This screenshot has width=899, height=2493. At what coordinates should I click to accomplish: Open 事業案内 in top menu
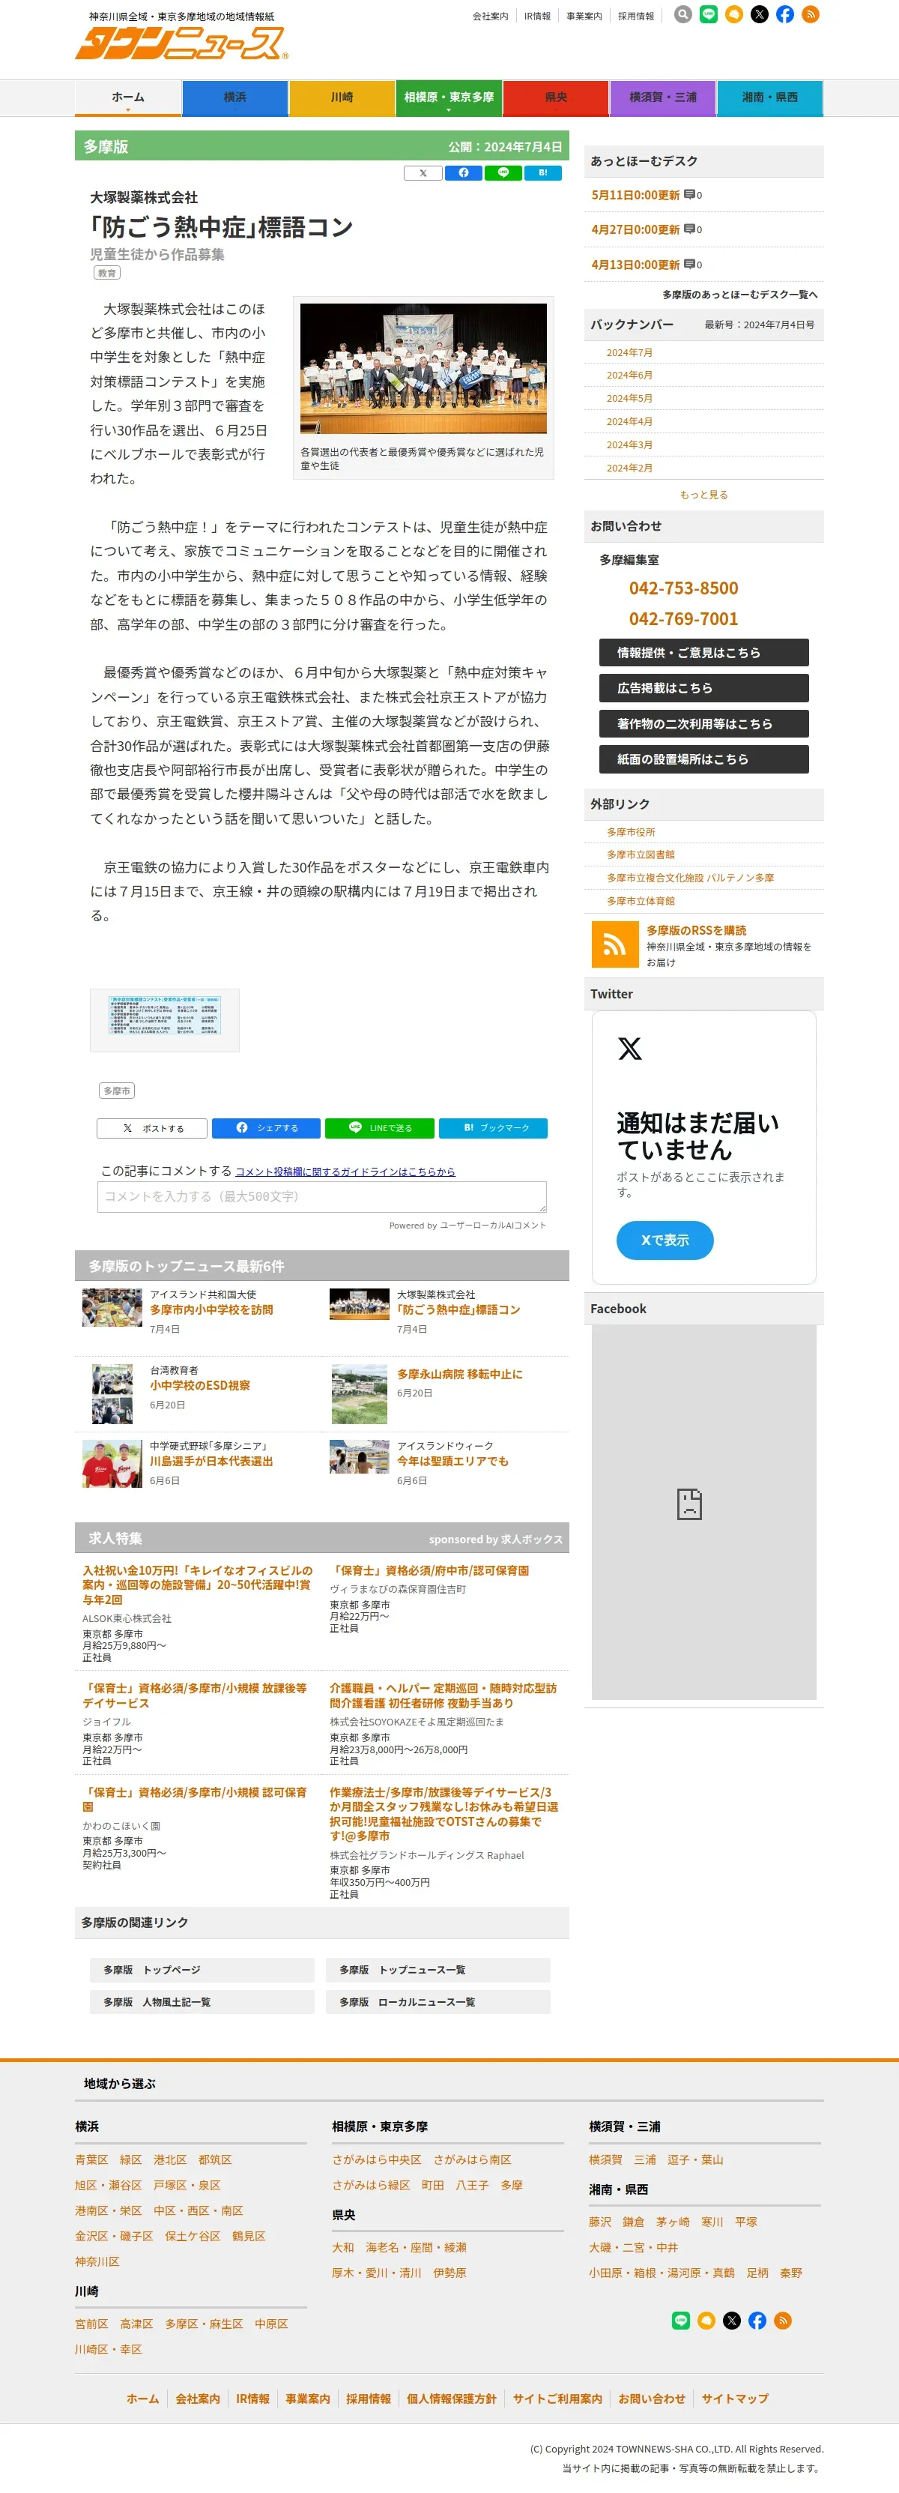(x=584, y=16)
